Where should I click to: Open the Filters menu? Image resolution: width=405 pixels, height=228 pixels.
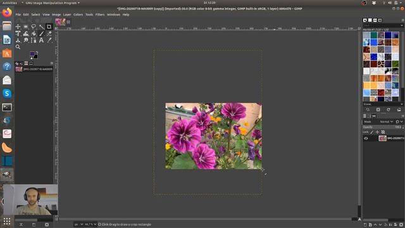pyautogui.click(x=100, y=15)
